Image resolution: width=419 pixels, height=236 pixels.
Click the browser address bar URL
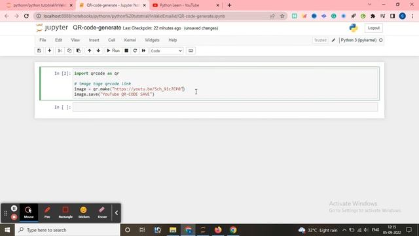coord(134,16)
